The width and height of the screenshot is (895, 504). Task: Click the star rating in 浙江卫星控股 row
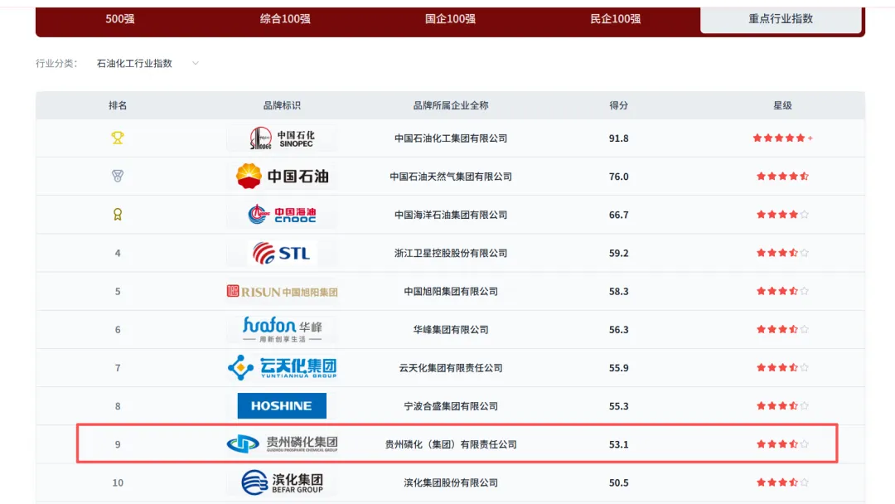pyautogui.click(x=782, y=252)
